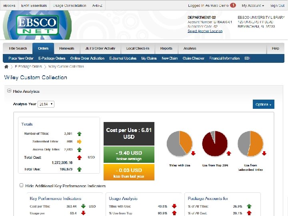Click the Package Accounts for heading
This screenshot has height=216, width=288.
pyautogui.click(x=208, y=198)
